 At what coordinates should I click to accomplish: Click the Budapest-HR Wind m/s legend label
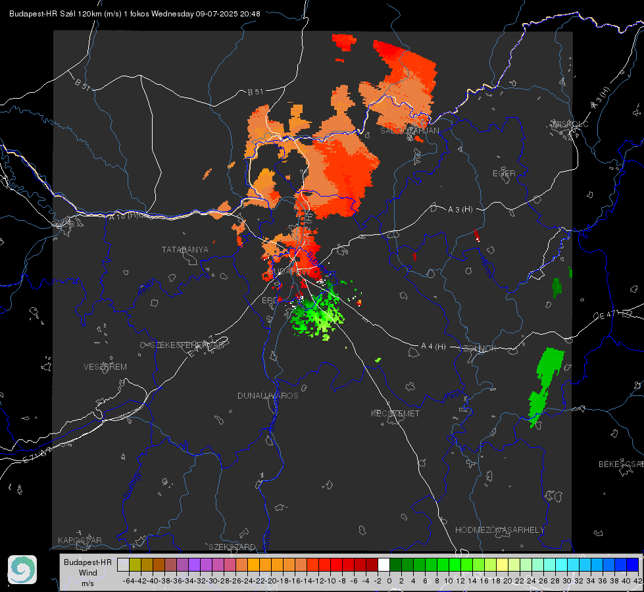pos(87,572)
